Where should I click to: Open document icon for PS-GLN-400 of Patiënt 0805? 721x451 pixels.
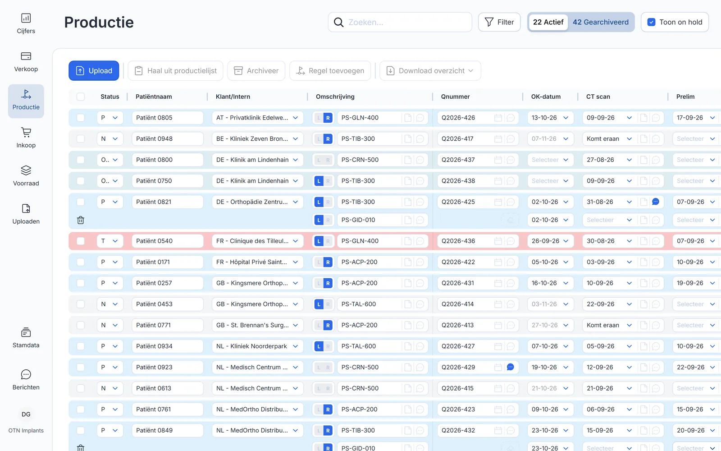[x=408, y=118]
